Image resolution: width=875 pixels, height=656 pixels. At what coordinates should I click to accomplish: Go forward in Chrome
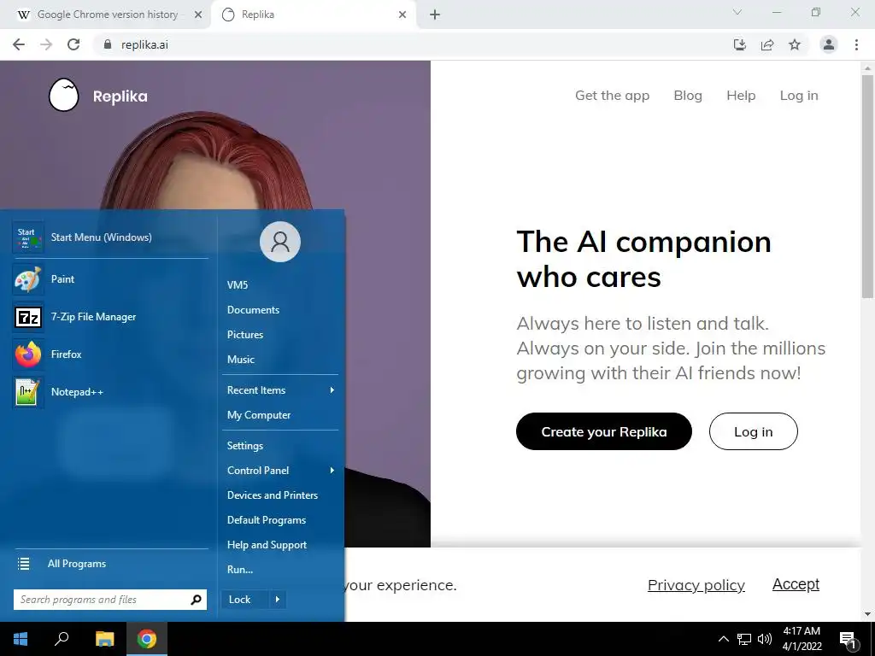46,44
